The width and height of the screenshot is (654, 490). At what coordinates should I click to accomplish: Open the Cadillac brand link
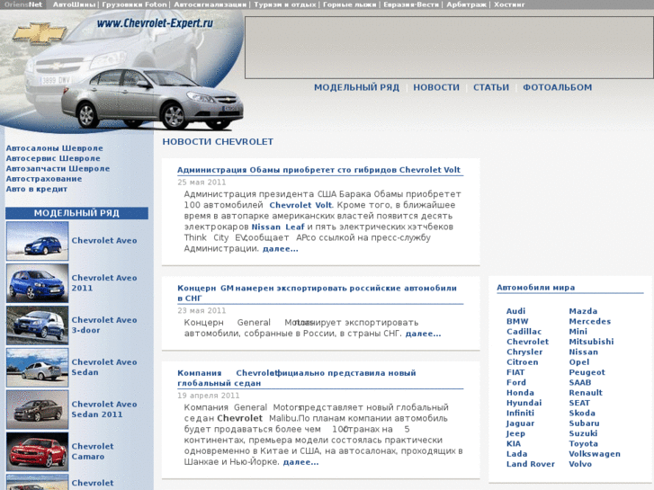coord(524,332)
